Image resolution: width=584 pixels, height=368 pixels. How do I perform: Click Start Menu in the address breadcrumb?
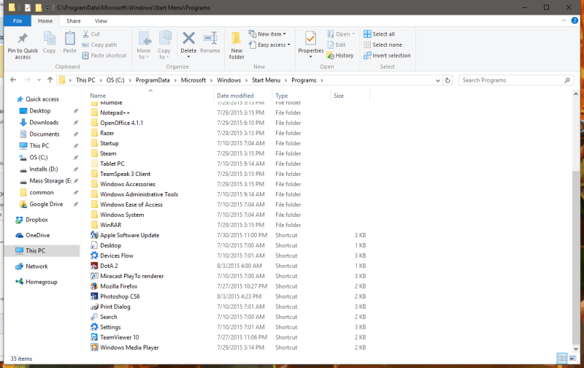[266, 80]
